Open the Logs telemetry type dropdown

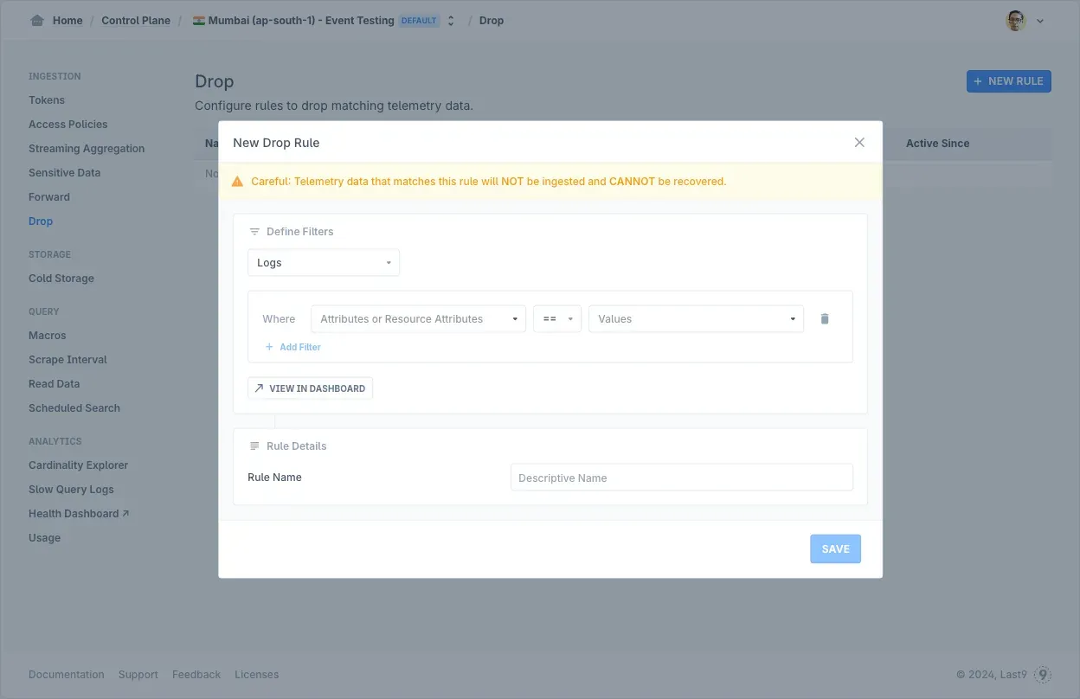pyautogui.click(x=324, y=263)
